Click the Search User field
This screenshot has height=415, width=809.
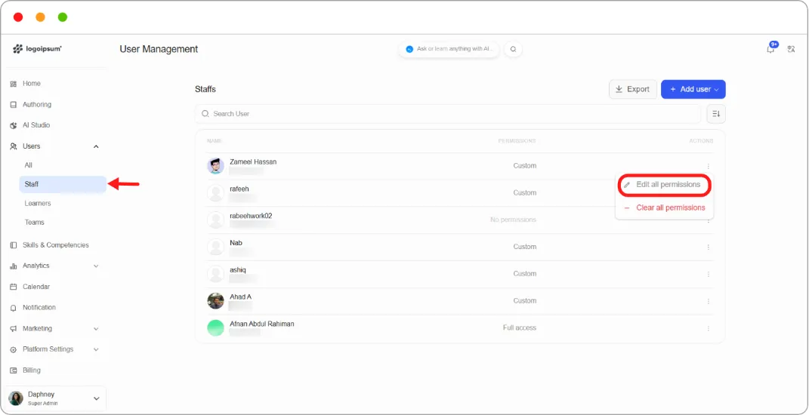pyautogui.click(x=448, y=114)
